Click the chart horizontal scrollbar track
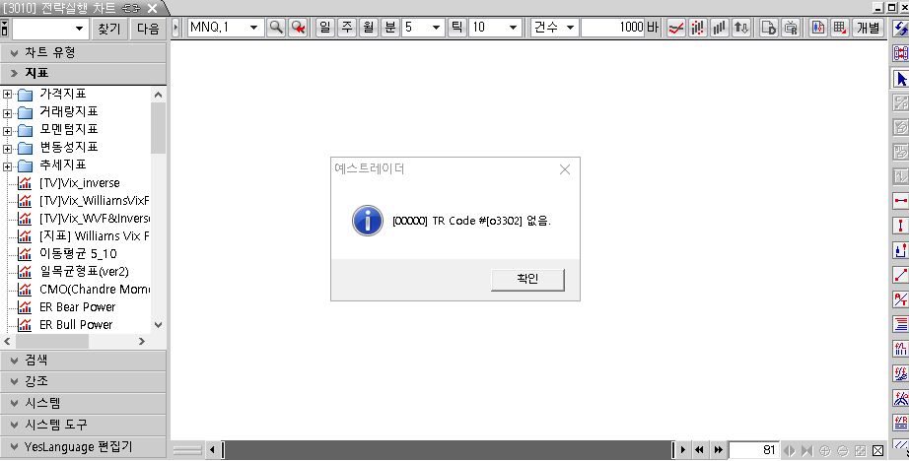The image size is (909, 461). tap(448, 449)
